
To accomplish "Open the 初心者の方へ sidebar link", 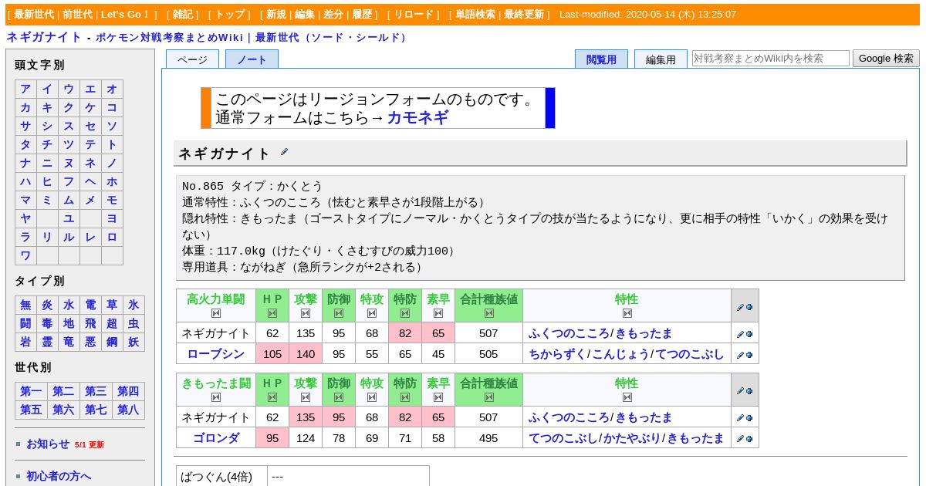I will pyautogui.click(x=59, y=476).
